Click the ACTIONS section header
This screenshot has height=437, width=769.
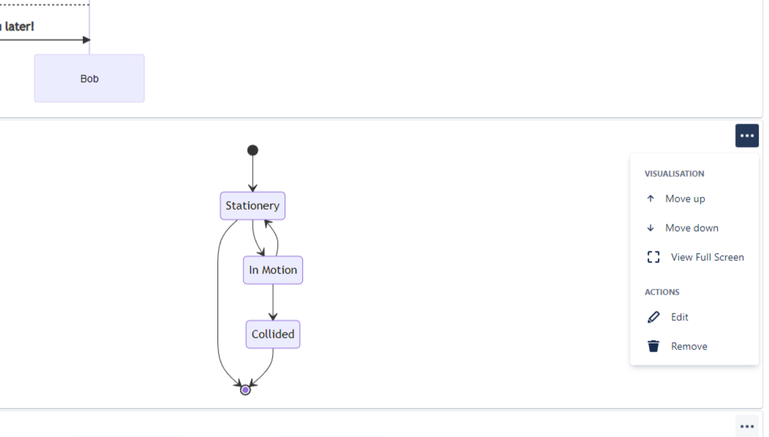coord(661,292)
